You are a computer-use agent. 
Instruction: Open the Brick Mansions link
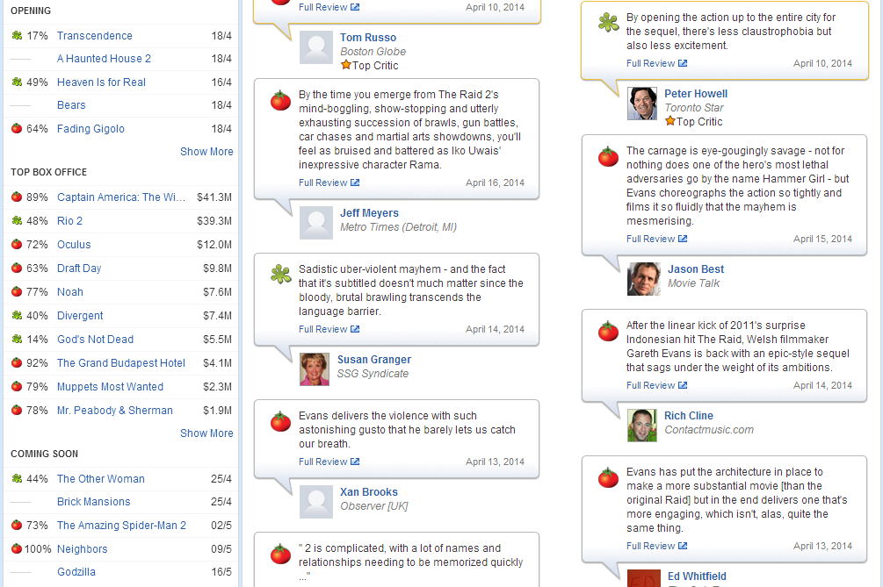(x=93, y=502)
